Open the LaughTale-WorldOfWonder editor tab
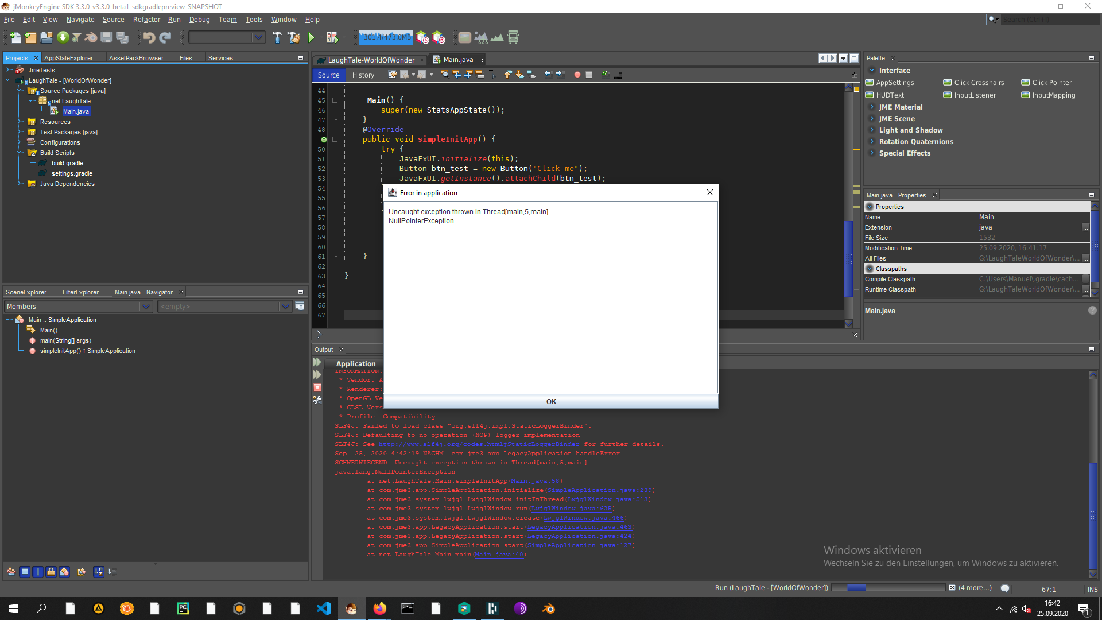This screenshot has width=1102, height=620. pyautogui.click(x=370, y=60)
